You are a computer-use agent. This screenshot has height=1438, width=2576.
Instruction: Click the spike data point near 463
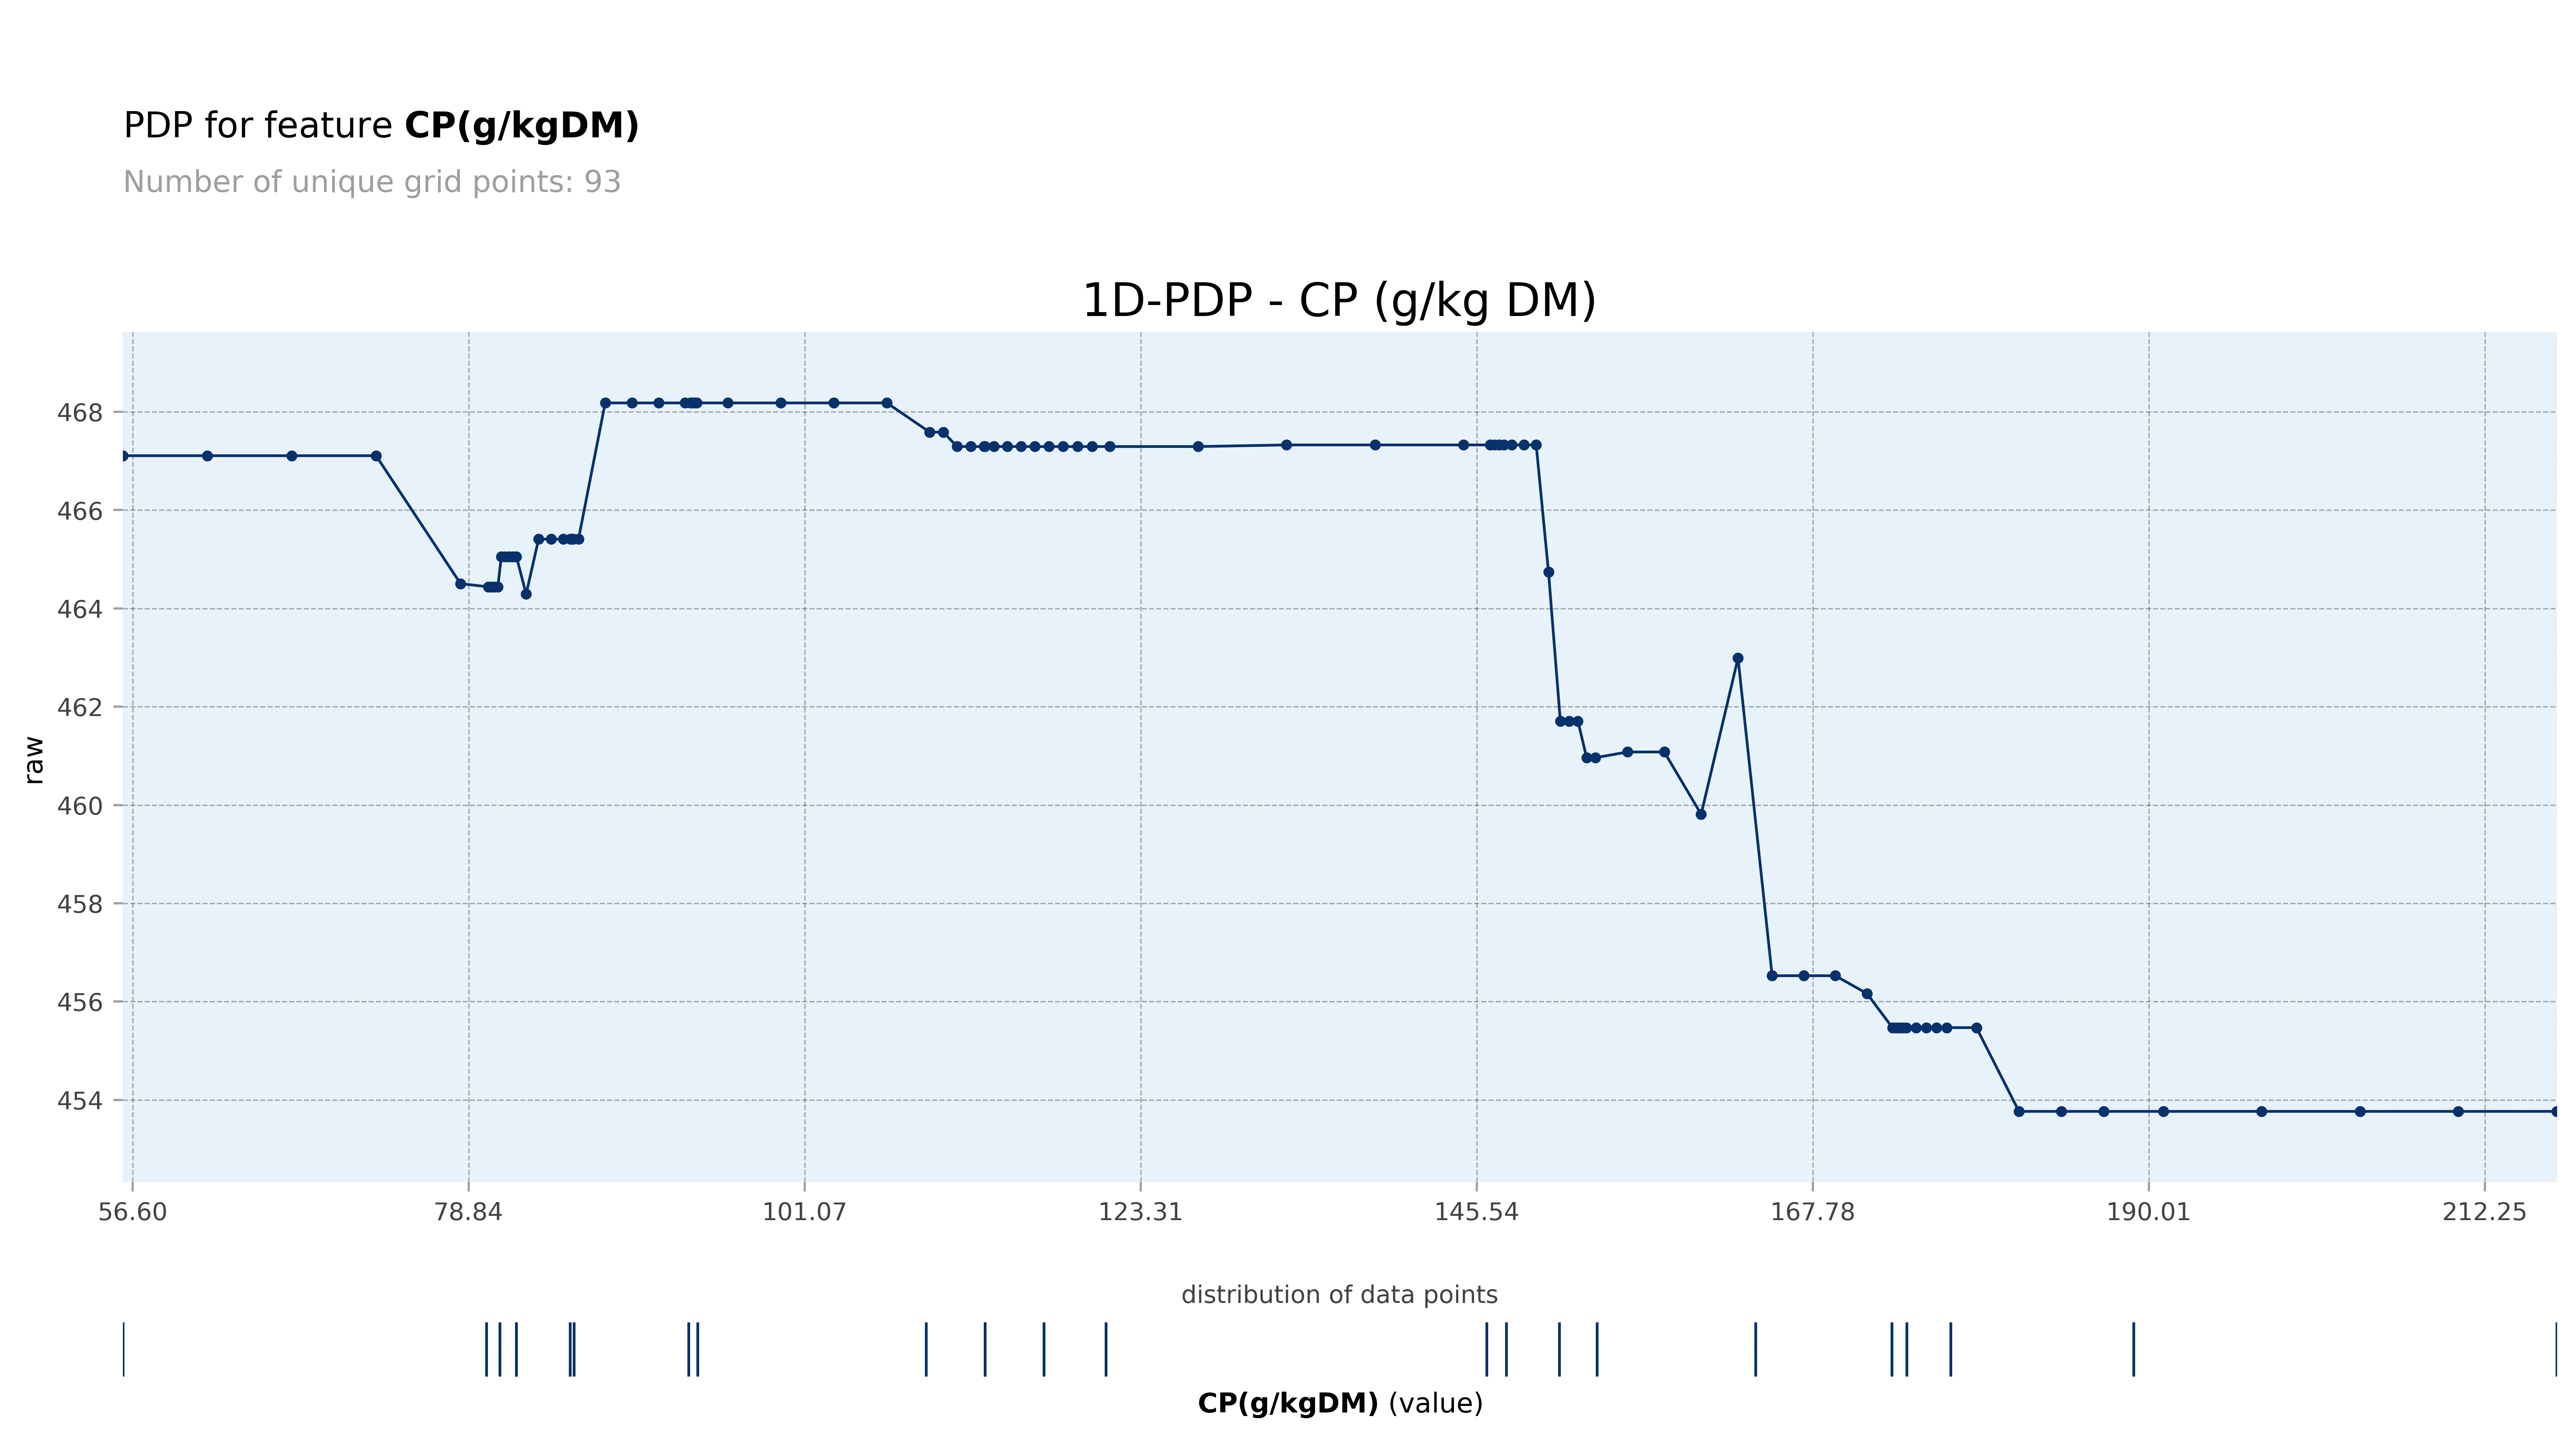(1737, 658)
